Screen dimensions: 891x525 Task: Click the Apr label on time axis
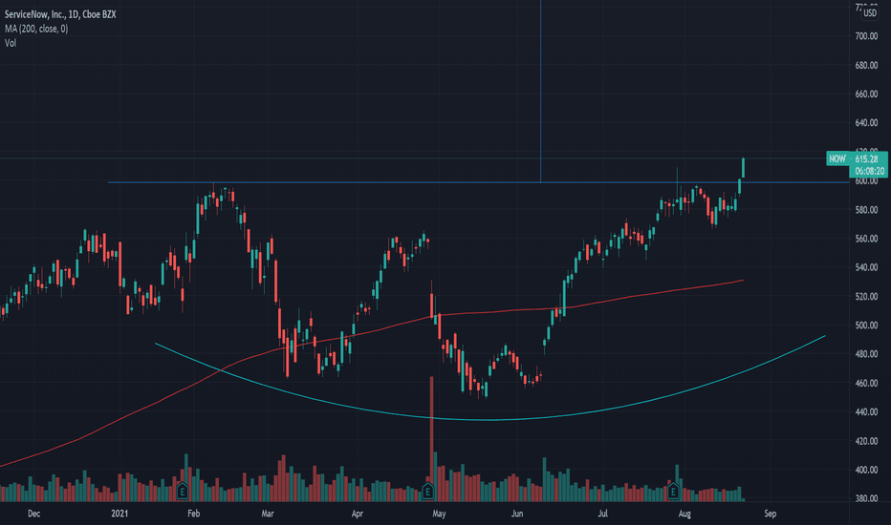357,514
